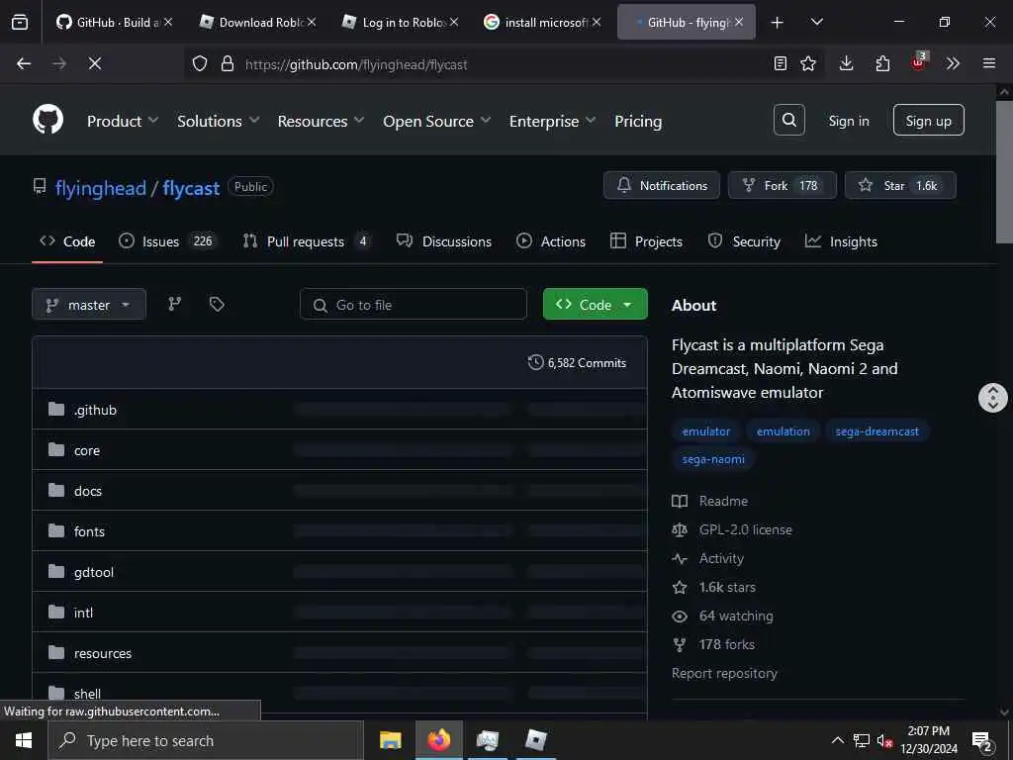Viewport: 1013px width, 760px height.
Task: Click Sign in link
Action: coord(848,121)
